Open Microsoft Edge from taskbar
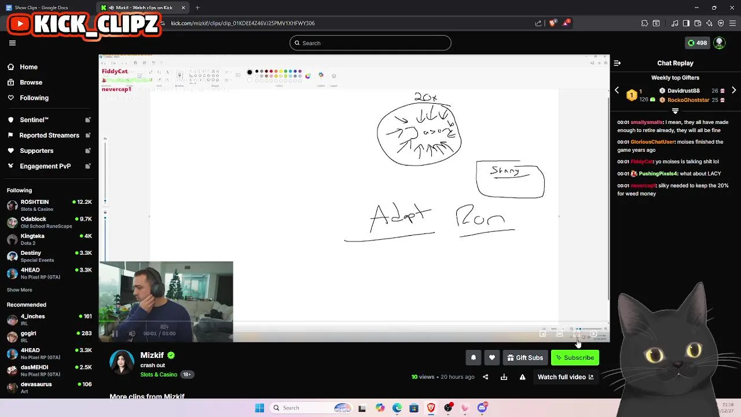The image size is (741, 417). [x=397, y=408]
